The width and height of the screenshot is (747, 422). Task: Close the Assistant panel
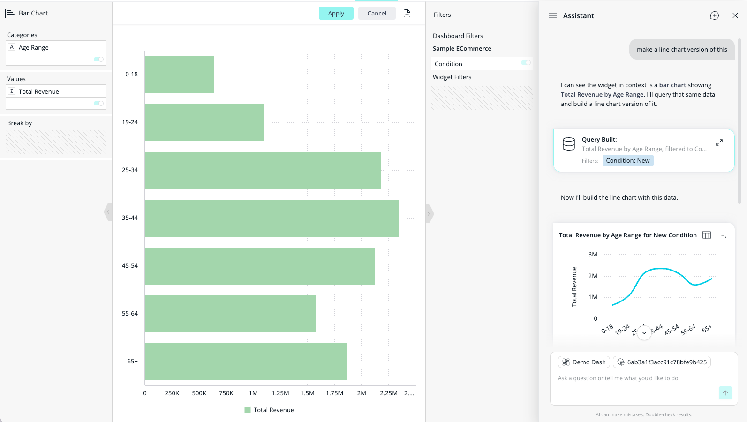tap(735, 15)
